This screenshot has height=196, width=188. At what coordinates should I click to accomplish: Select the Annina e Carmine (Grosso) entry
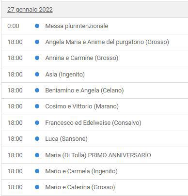(82, 58)
